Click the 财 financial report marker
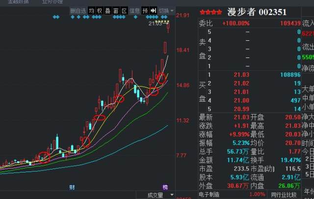The image size is (314, 199). 72,187
